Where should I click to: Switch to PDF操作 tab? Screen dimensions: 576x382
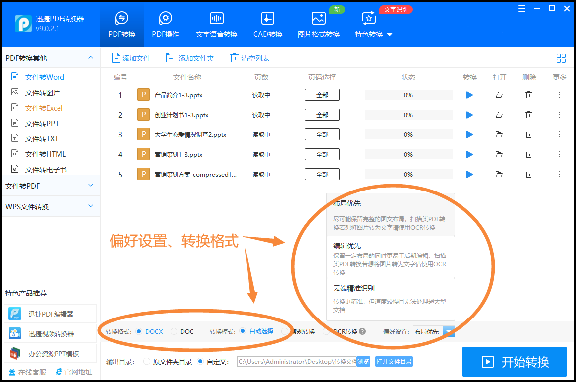pos(165,25)
